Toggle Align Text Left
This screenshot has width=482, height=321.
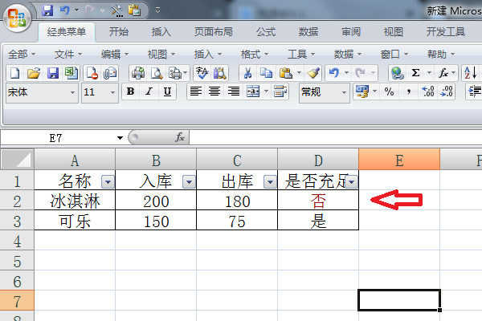coord(195,91)
